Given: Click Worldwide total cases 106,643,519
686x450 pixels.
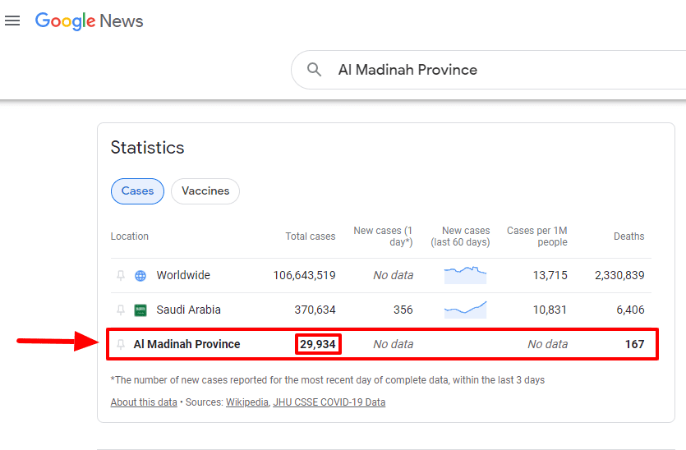Looking at the screenshot, I should [305, 275].
